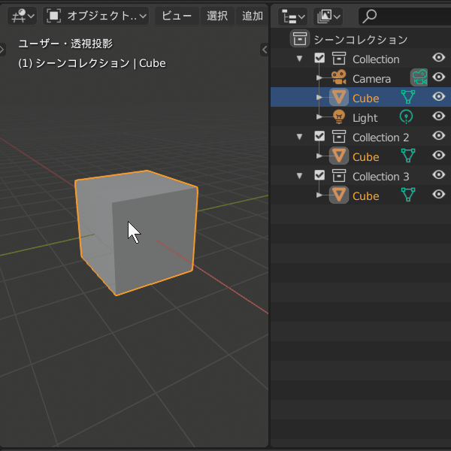Image resolution: width=451 pixels, height=451 pixels.
Task: Open the 選択 menu
Action: coord(217,16)
